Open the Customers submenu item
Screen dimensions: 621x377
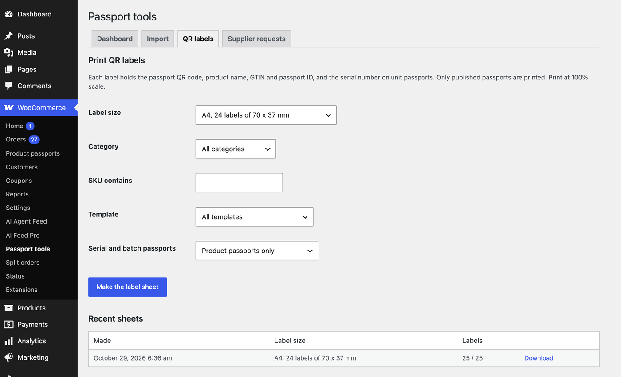point(22,167)
